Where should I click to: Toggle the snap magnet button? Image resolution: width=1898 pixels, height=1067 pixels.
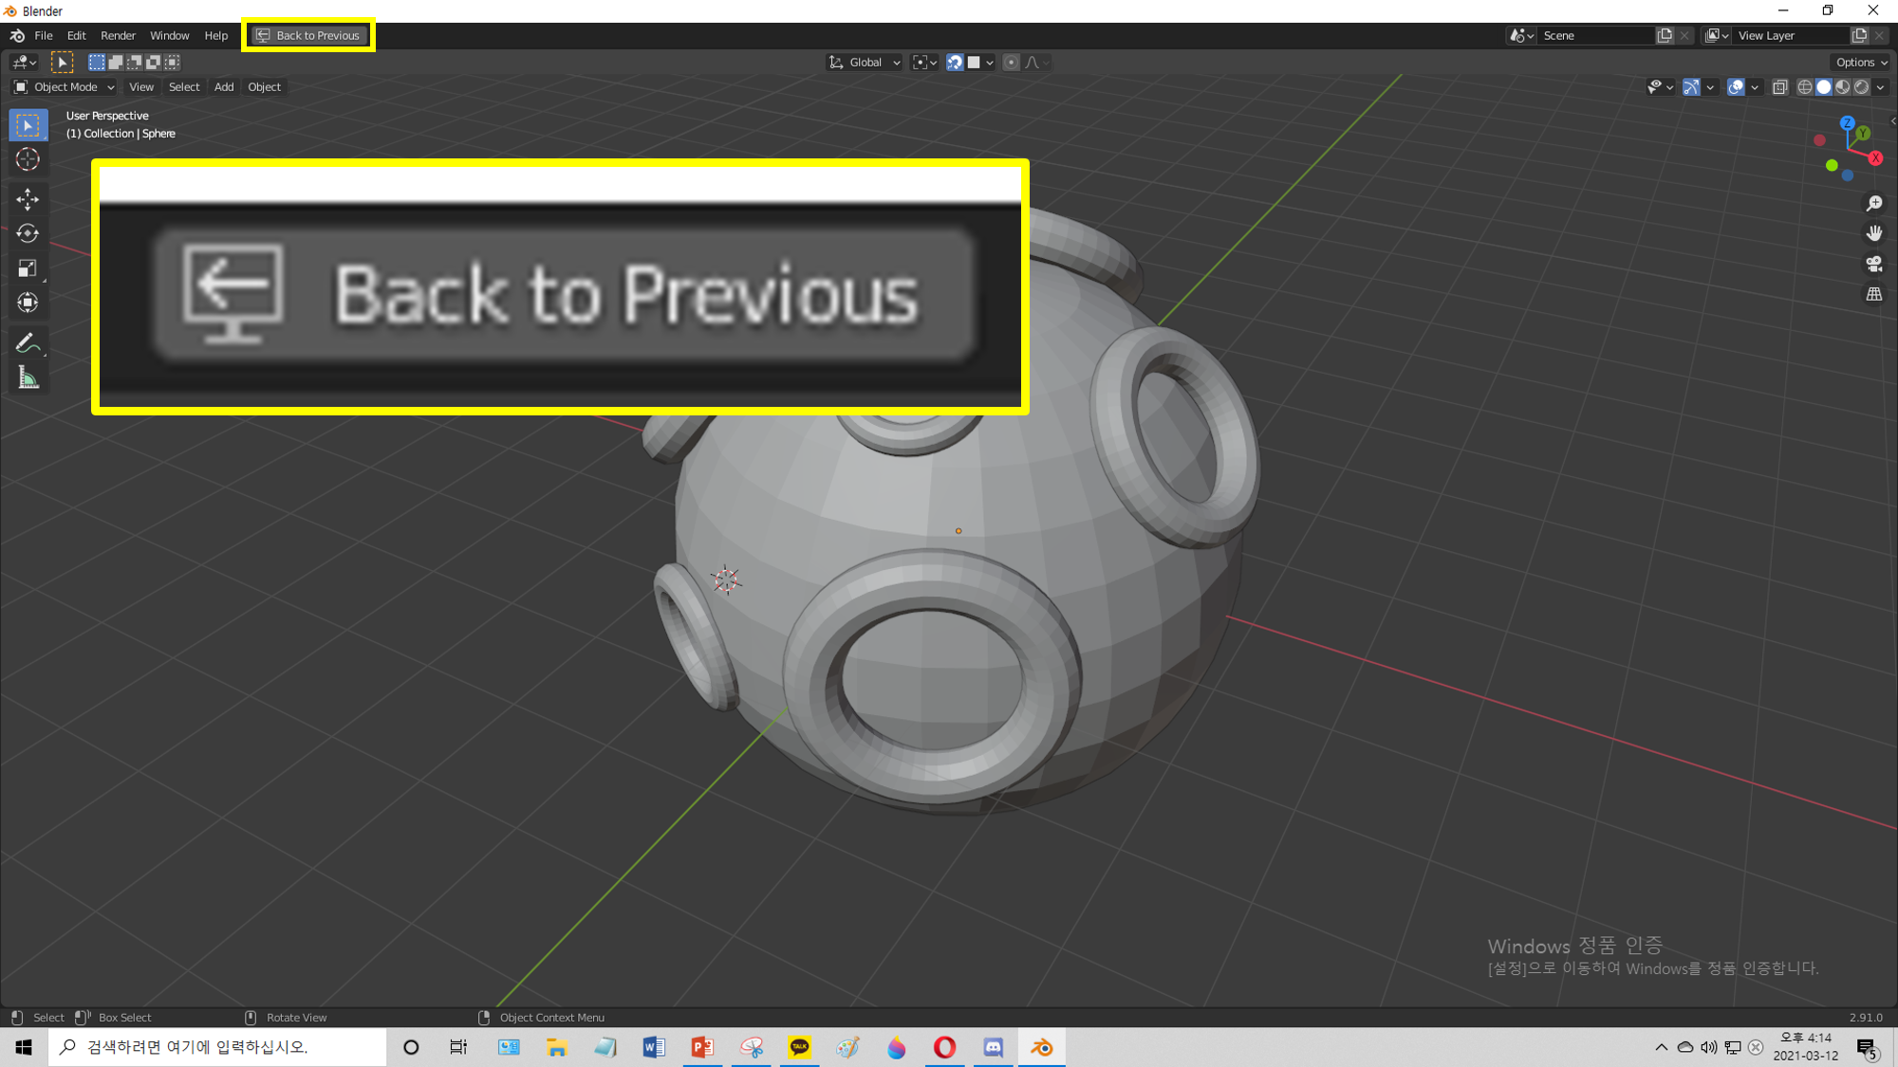(955, 63)
